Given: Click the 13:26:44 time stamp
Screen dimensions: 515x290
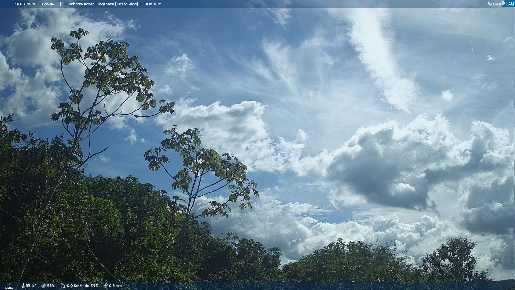Looking at the screenshot, I should (x=46, y=4).
